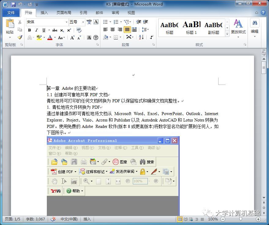Apply the 标题 1 style

(x=192, y=28)
